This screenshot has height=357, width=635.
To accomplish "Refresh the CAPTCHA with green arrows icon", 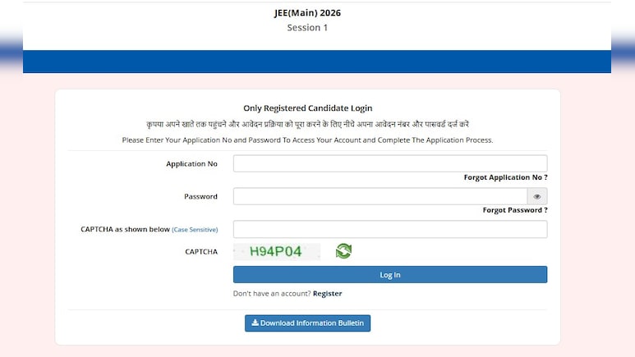I will [343, 251].
